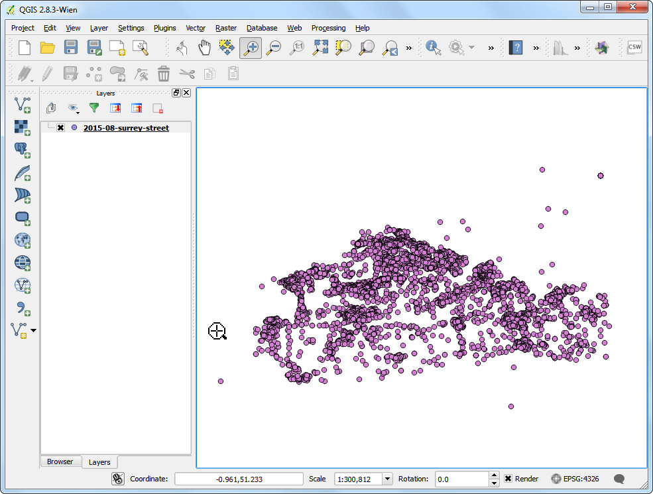Click the Zoom Last icon
Image resolution: width=653 pixels, height=494 pixels.
coord(390,48)
